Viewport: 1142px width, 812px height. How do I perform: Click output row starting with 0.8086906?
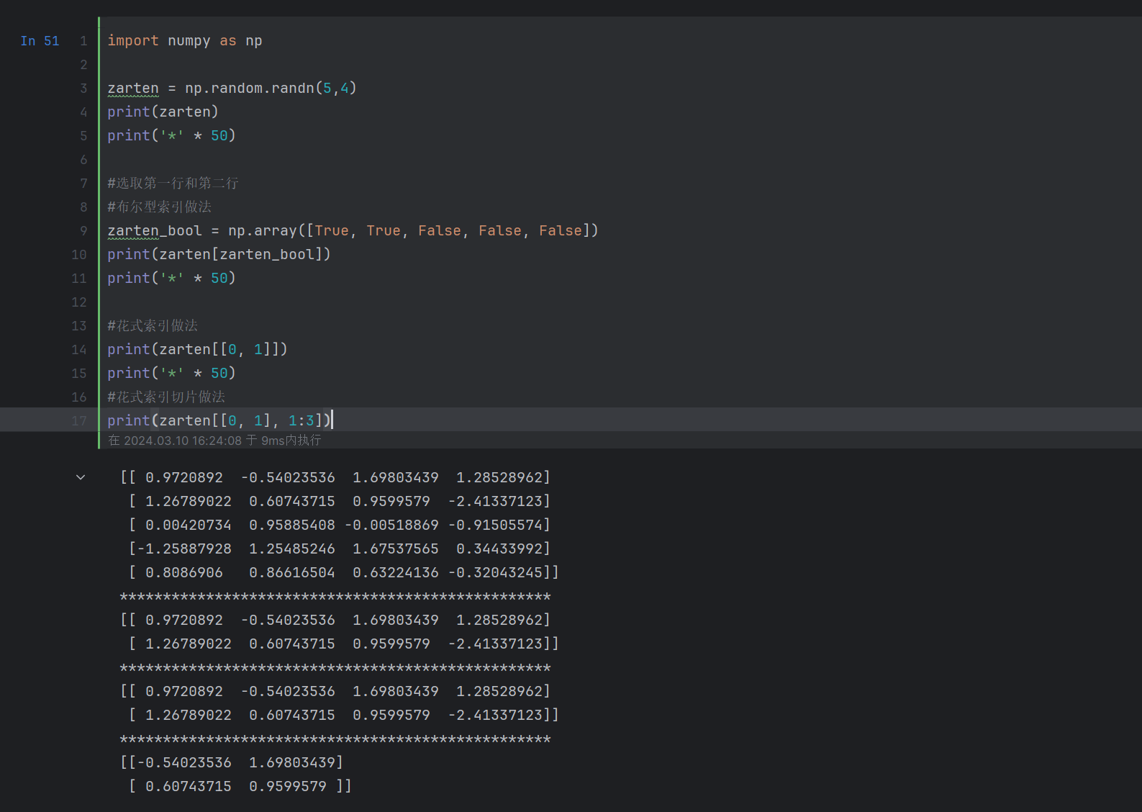coord(344,573)
